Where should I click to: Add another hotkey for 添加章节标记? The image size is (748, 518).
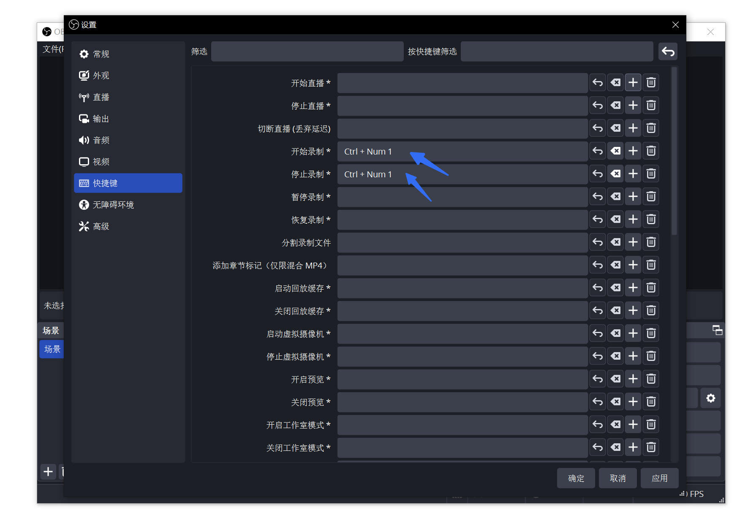tap(633, 265)
